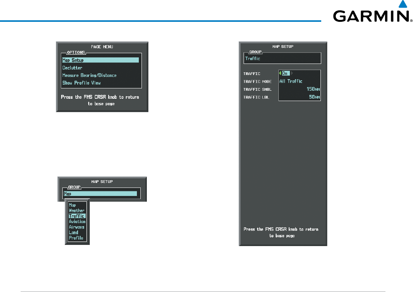The height and width of the screenshot is (292, 413).
Task: Pick Map from the group list
Action: (72, 205)
